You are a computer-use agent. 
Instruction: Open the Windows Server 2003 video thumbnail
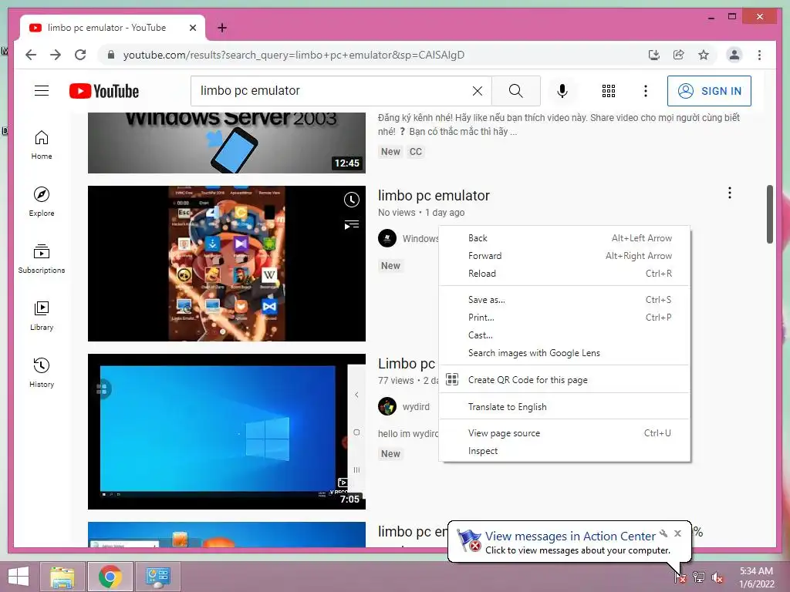pyautogui.click(x=227, y=143)
